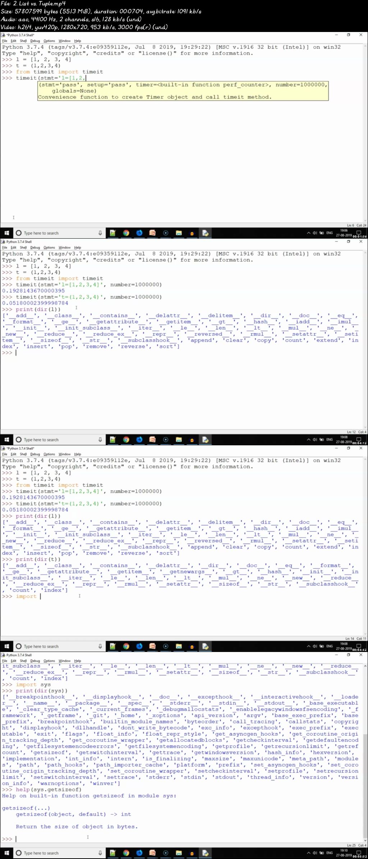Open the Debug menu in the 00:04:12 frame window

35,248
